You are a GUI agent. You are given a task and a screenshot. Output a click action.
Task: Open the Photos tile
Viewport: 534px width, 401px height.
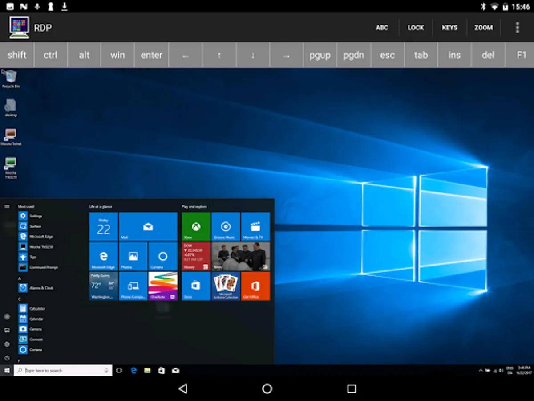(133, 257)
